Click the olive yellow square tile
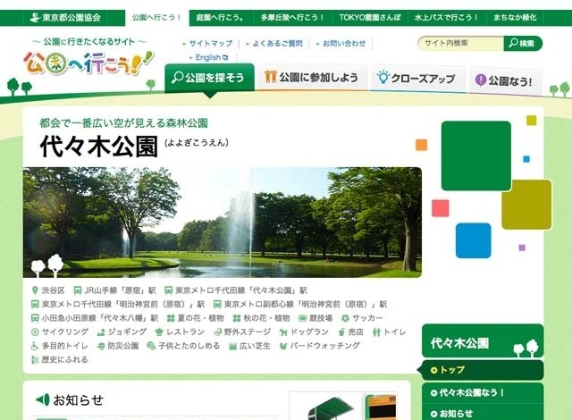 point(526,205)
